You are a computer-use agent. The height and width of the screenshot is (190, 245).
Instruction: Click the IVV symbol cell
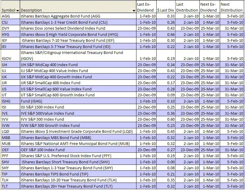(x=10, y=119)
